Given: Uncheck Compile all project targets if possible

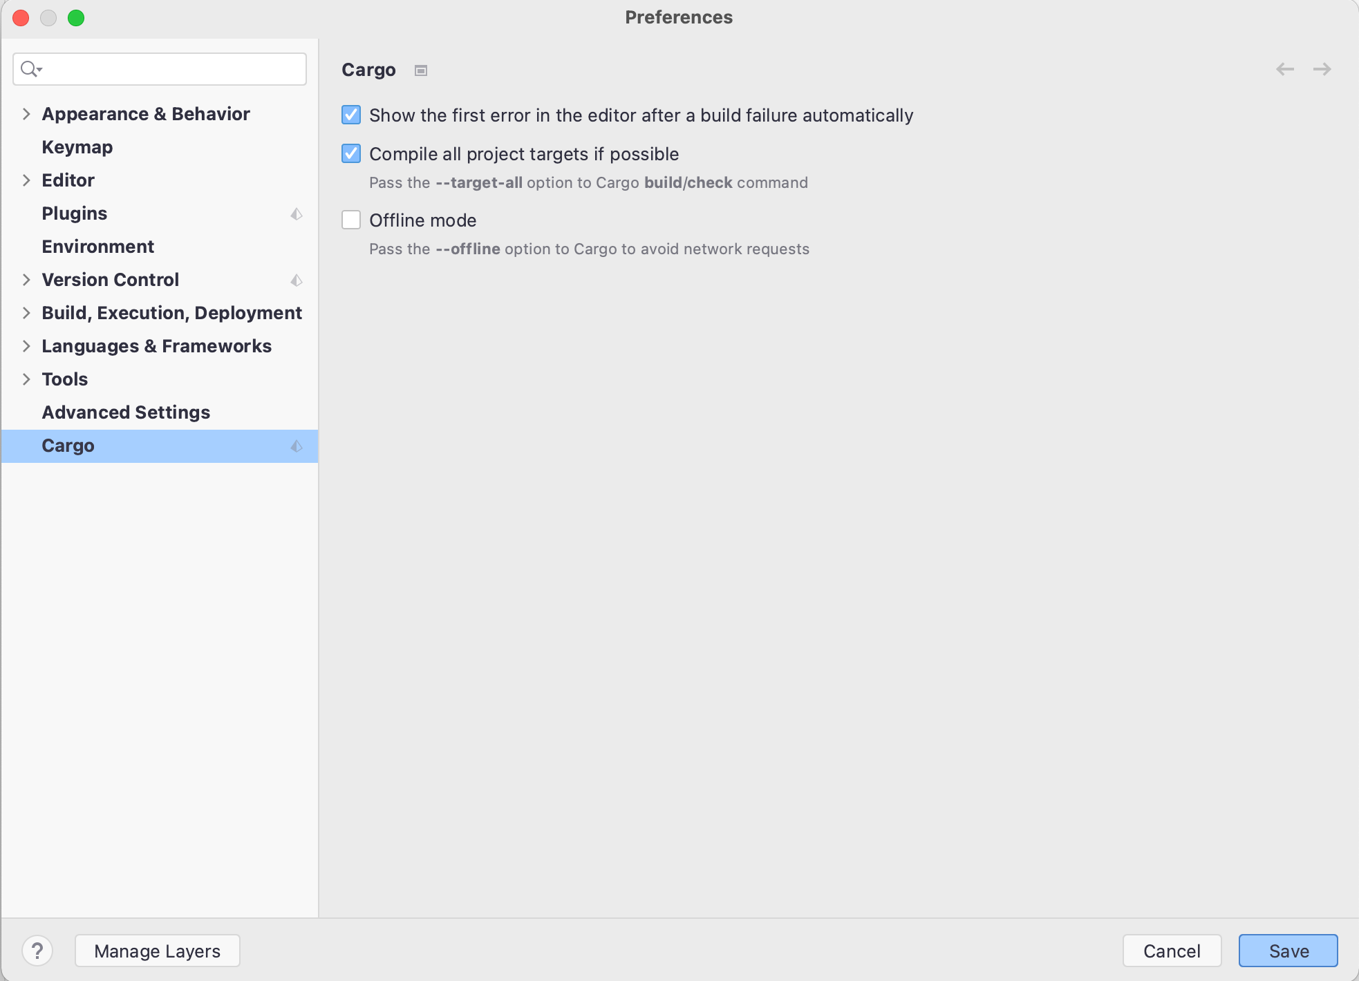Looking at the screenshot, I should (x=351, y=154).
